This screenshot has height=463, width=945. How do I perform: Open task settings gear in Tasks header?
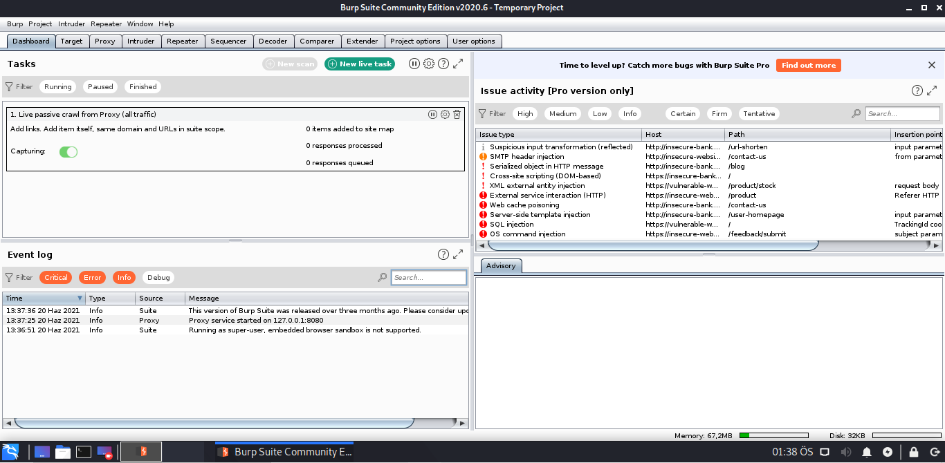(x=429, y=64)
